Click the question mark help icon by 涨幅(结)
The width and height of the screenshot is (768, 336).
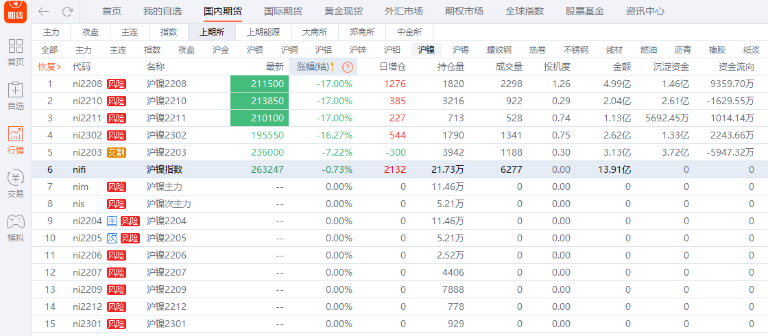click(348, 67)
